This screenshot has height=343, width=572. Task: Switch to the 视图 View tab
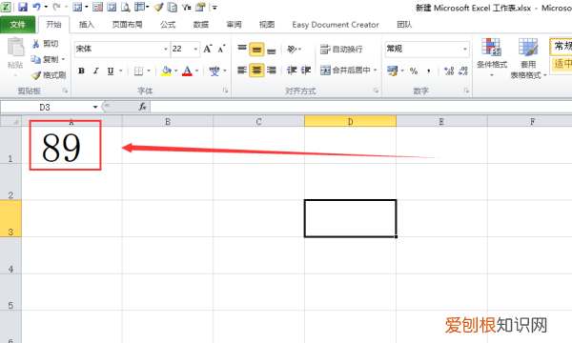tap(267, 25)
